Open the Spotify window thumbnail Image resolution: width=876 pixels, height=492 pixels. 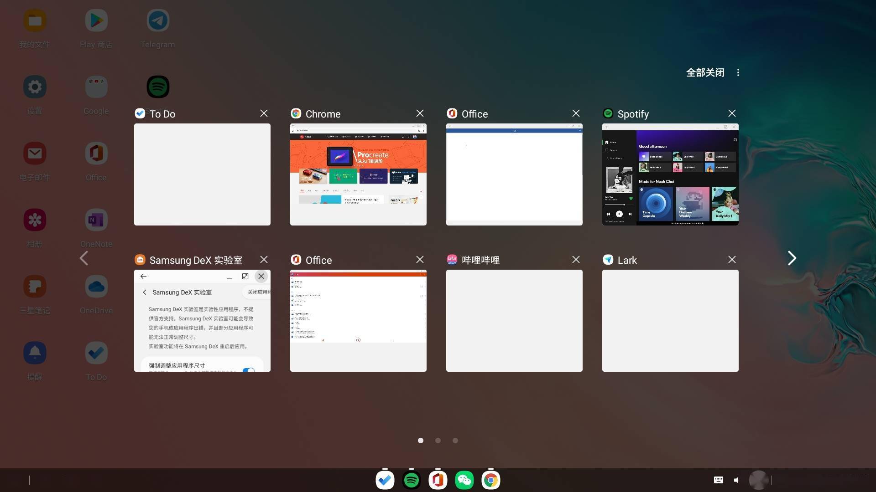coord(670,174)
